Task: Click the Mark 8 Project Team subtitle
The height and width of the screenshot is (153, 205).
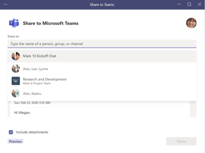Action: (x=37, y=83)
